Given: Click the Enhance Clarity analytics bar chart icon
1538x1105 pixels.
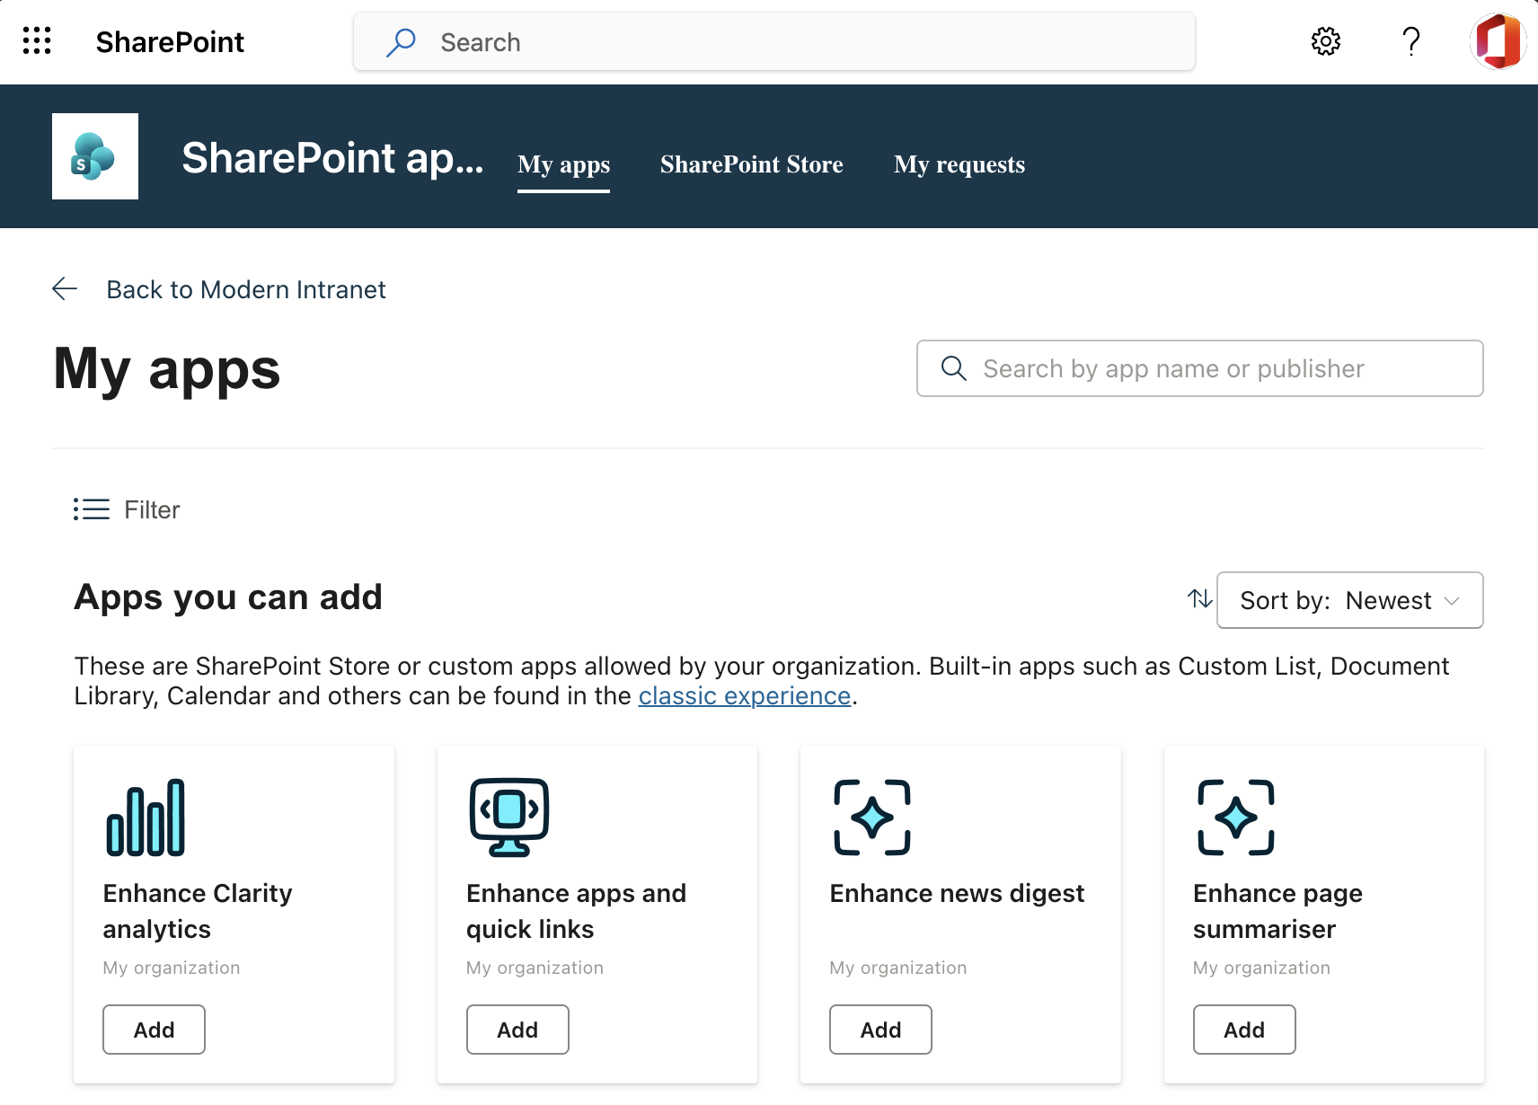Looking at the screenshot, I should coord(145,817).
